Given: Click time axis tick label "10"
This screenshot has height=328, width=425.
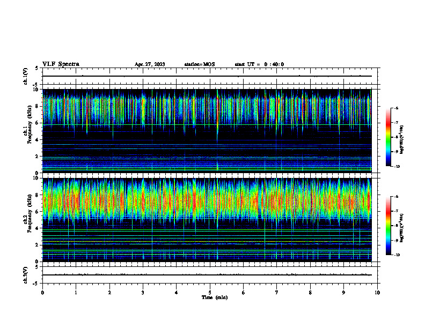Looking at the screenshot, I should 377,293.
